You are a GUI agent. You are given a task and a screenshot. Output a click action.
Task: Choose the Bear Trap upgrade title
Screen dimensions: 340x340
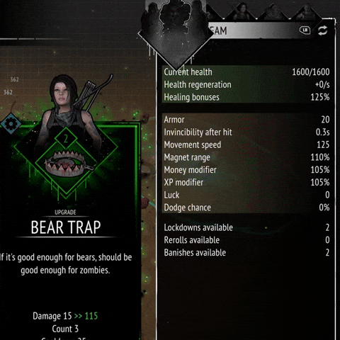click(x=66, y=227)
